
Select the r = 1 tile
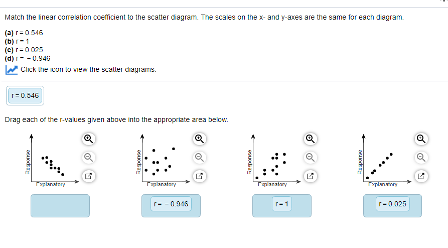282,204
